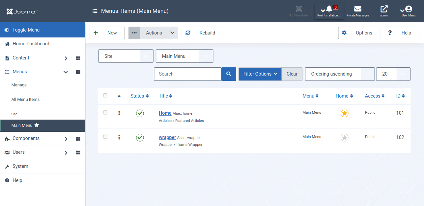The height and width of the screenshot is (206, 424).
Task: Open the Joomla version 4.0.0-beta1-dev icon
Action: [299, 11]
